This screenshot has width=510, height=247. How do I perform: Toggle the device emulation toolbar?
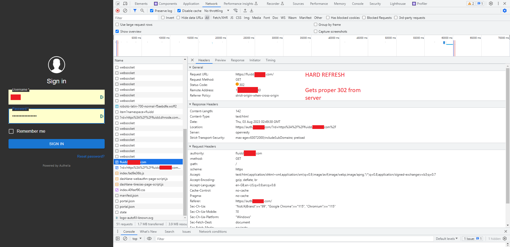[x=125, y=3]
